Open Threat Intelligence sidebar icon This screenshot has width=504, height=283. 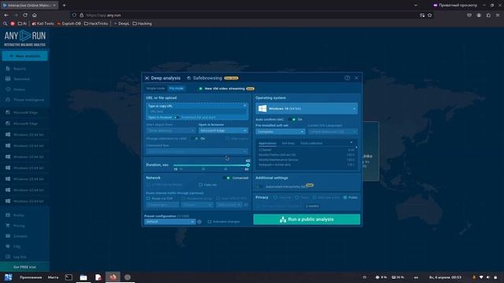click(8, 100)
